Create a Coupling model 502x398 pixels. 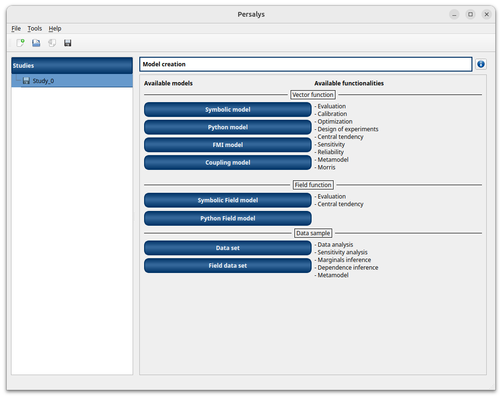228,162
